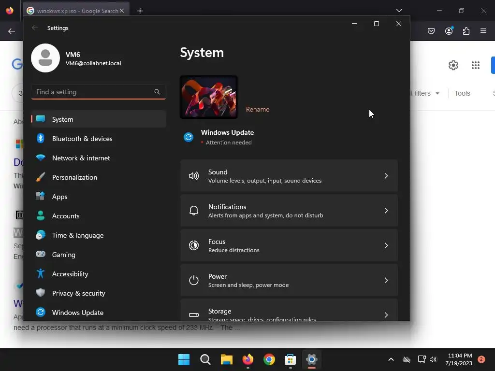This screenshot has width=495, height=371.
Task: Click the Rename link for the PC
Action: click(x=258, y=109)
